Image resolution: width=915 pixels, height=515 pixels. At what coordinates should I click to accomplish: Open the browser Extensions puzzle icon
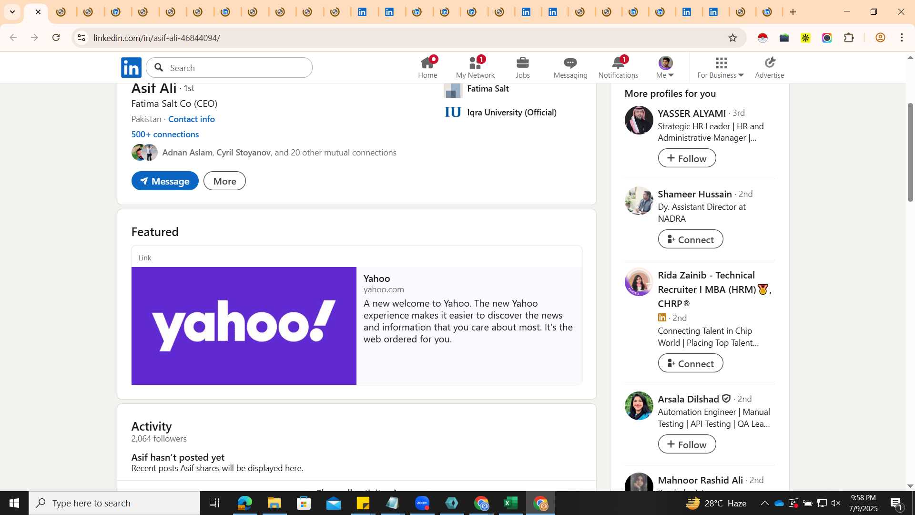[x=849, y=38]
